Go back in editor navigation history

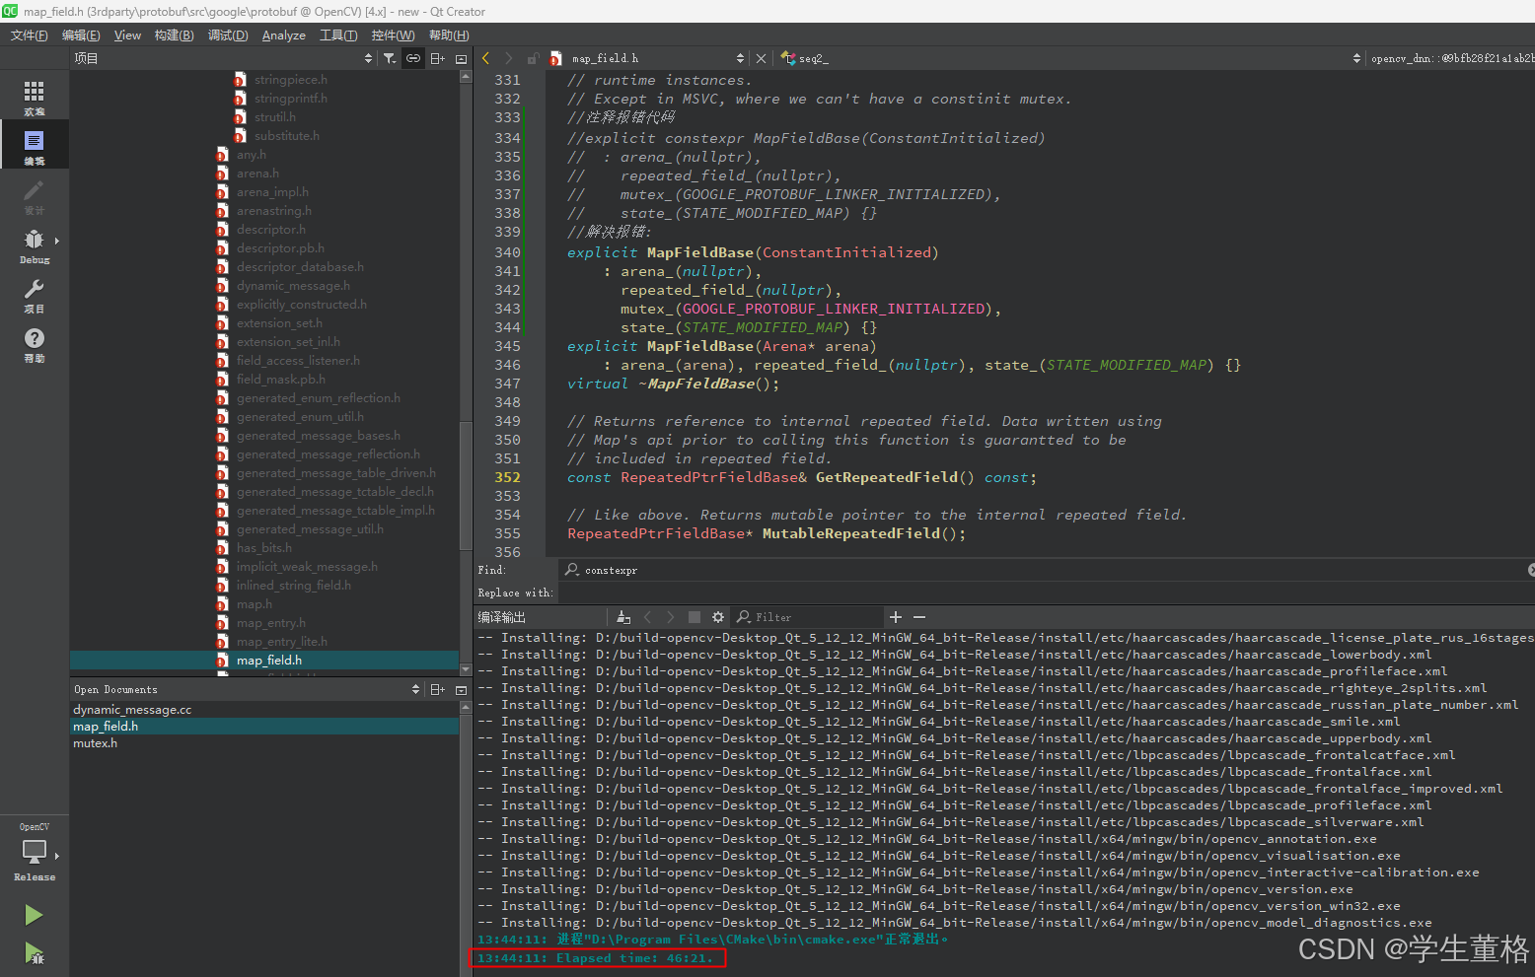pyautogui.click(x=486, y=58)
